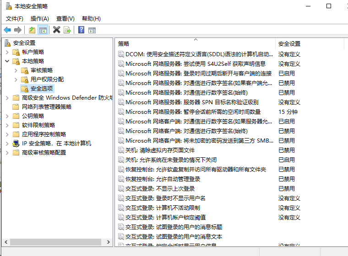
Task: Select Microsoft 网络客户端: 对通信进行数字签名(始终)
Action: click(x=186, y=131)
